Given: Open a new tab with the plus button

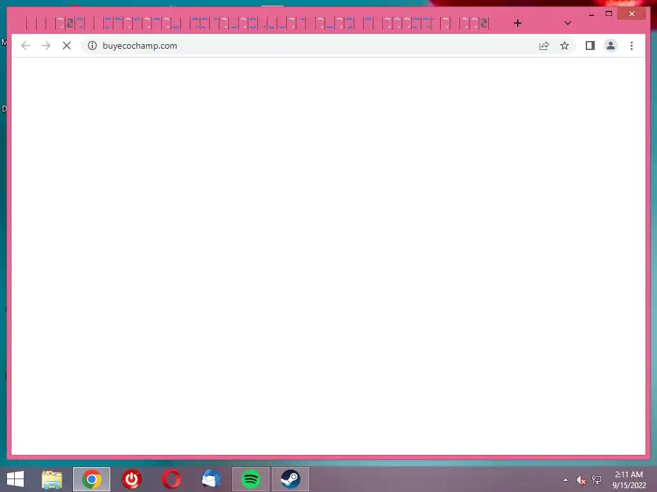Looking at the screenshot, I should tap(518, 24).
